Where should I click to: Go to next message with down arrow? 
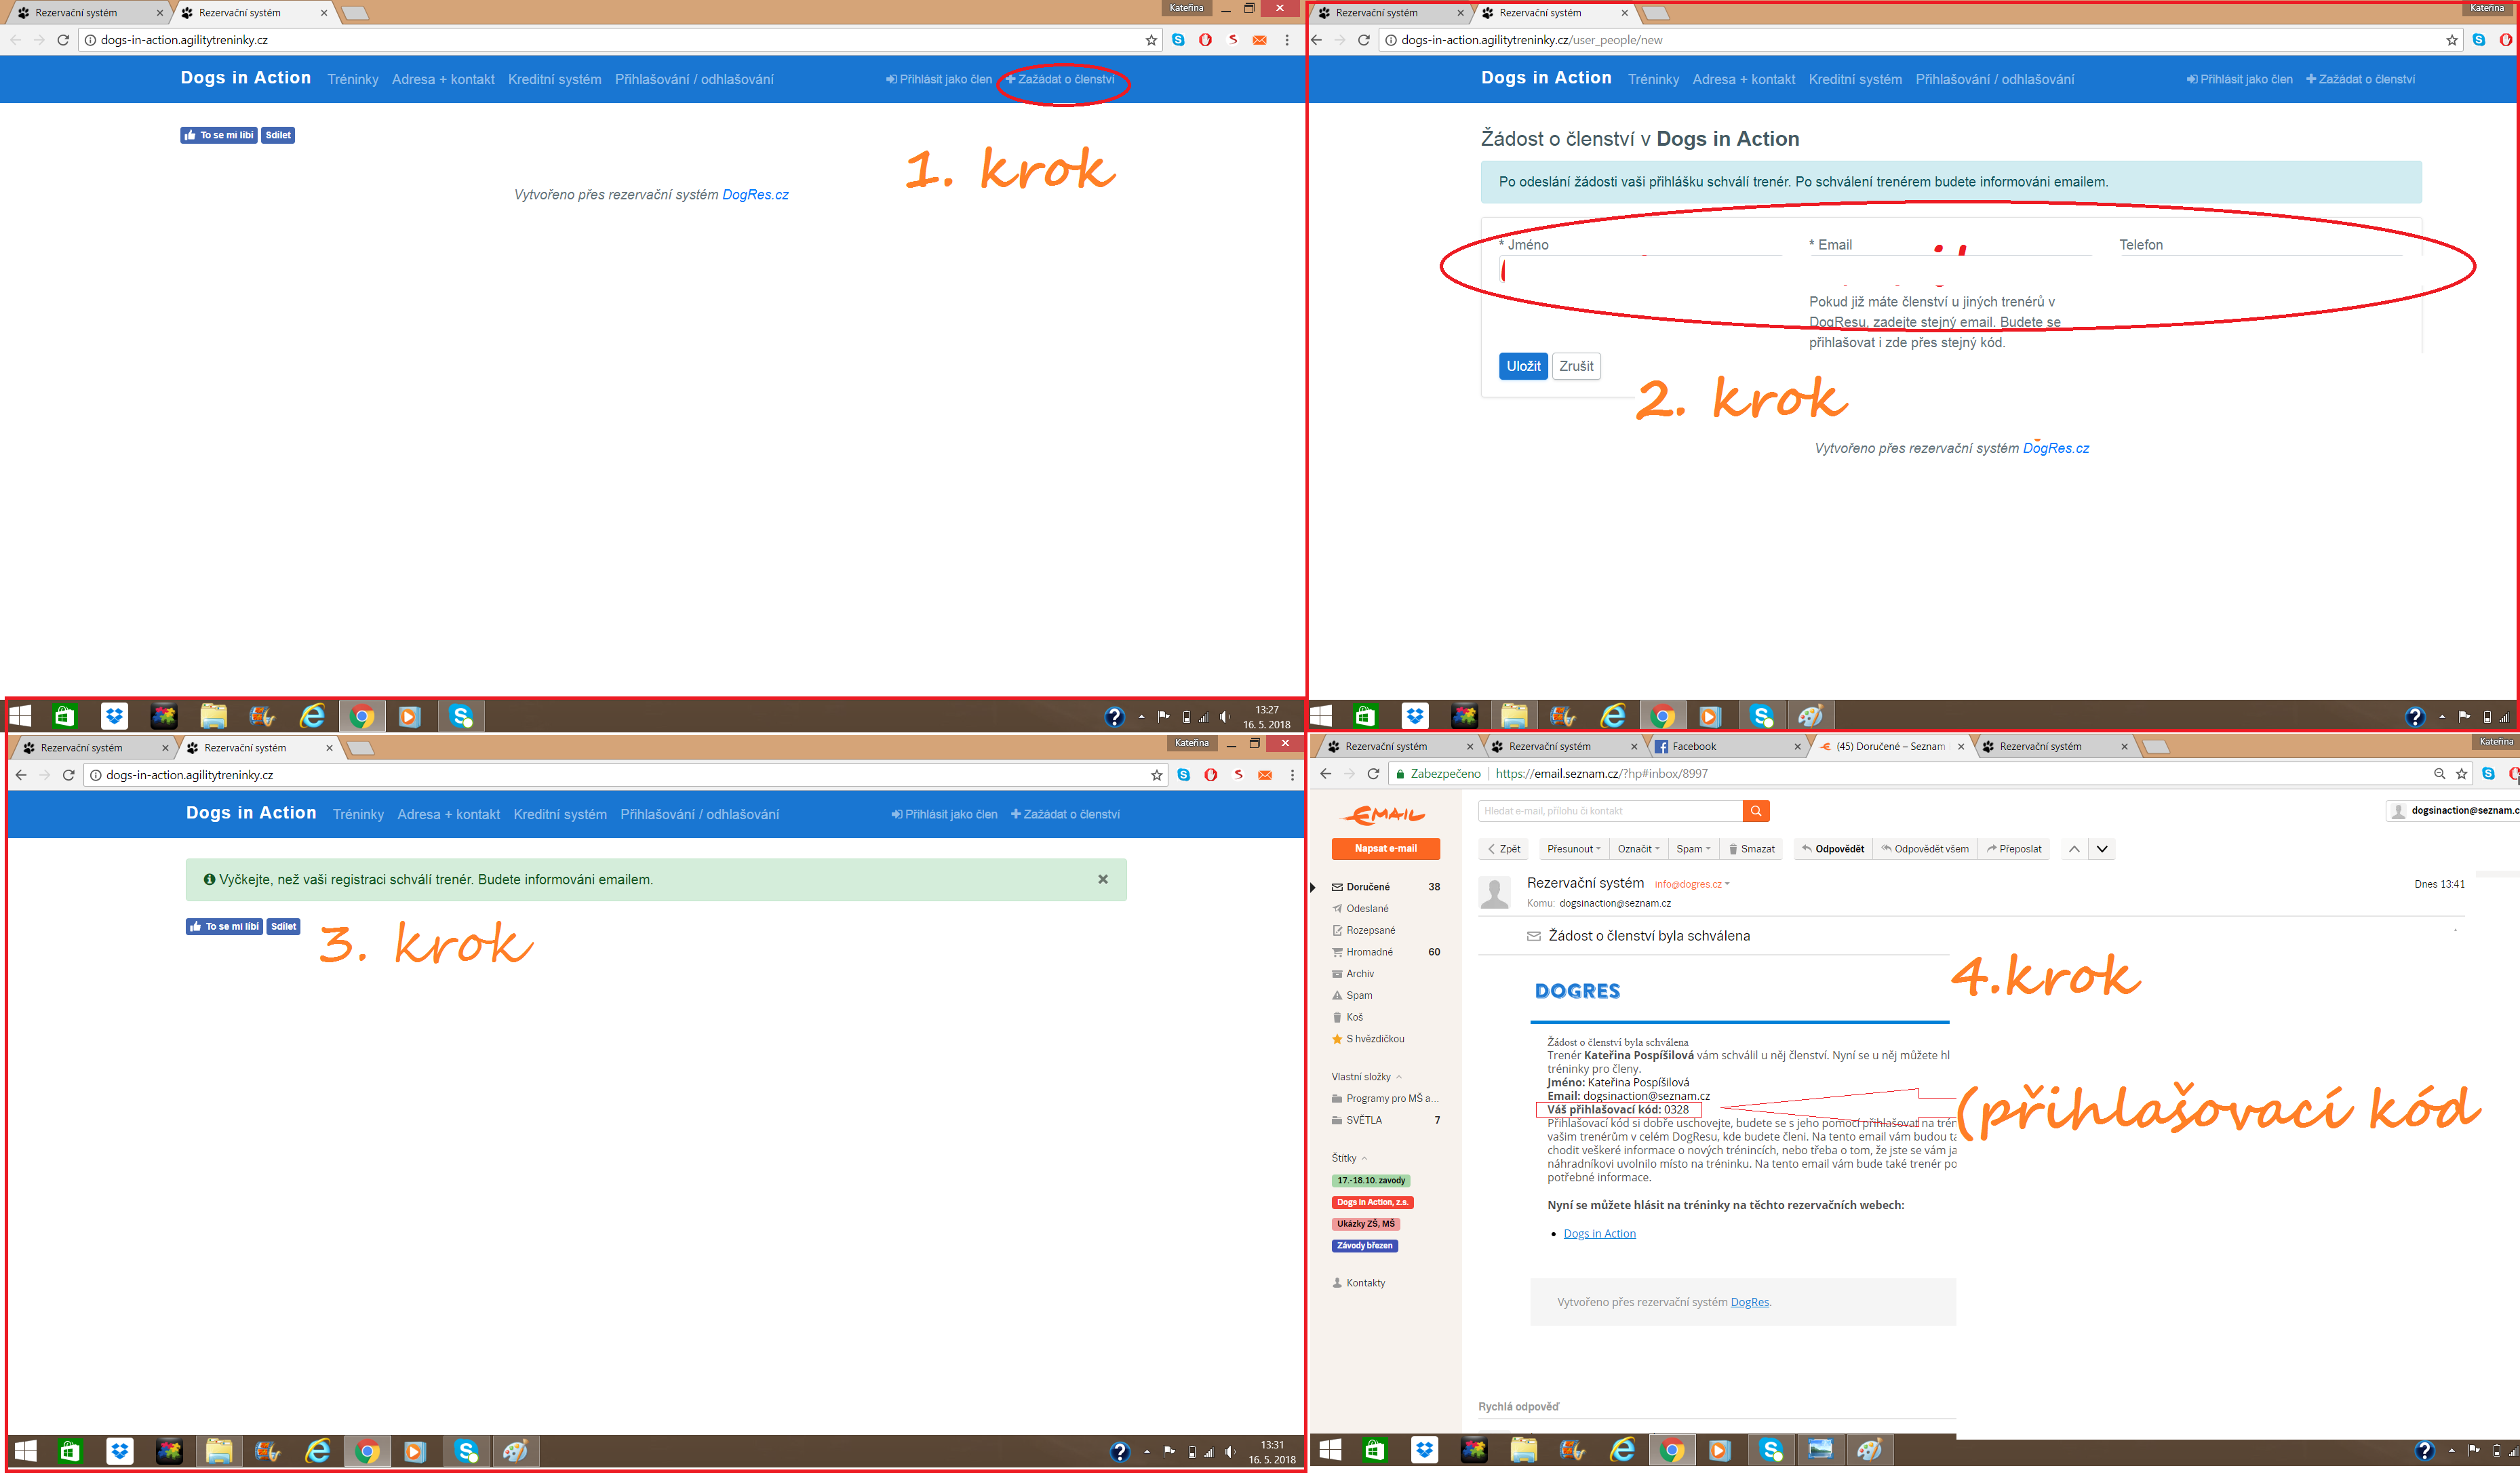[2102, 849]
